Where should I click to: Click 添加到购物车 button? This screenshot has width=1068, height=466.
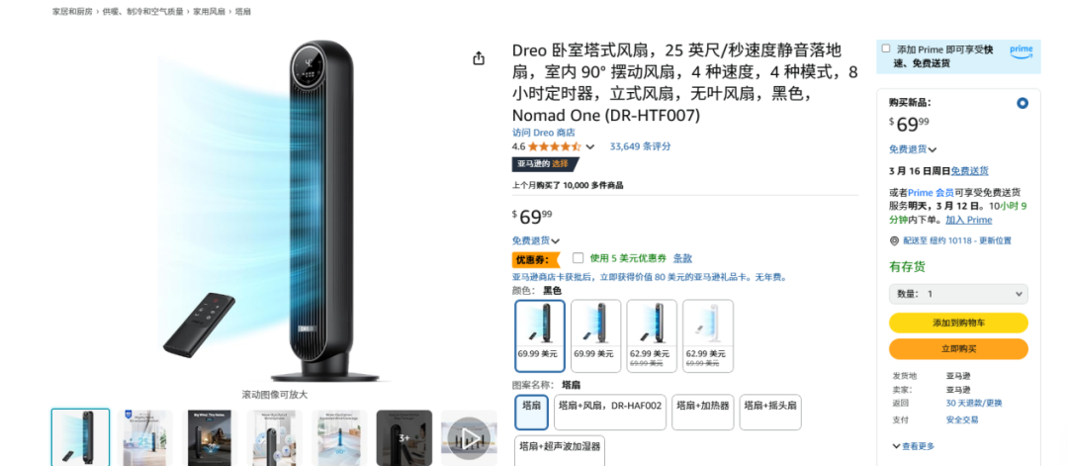958,323
